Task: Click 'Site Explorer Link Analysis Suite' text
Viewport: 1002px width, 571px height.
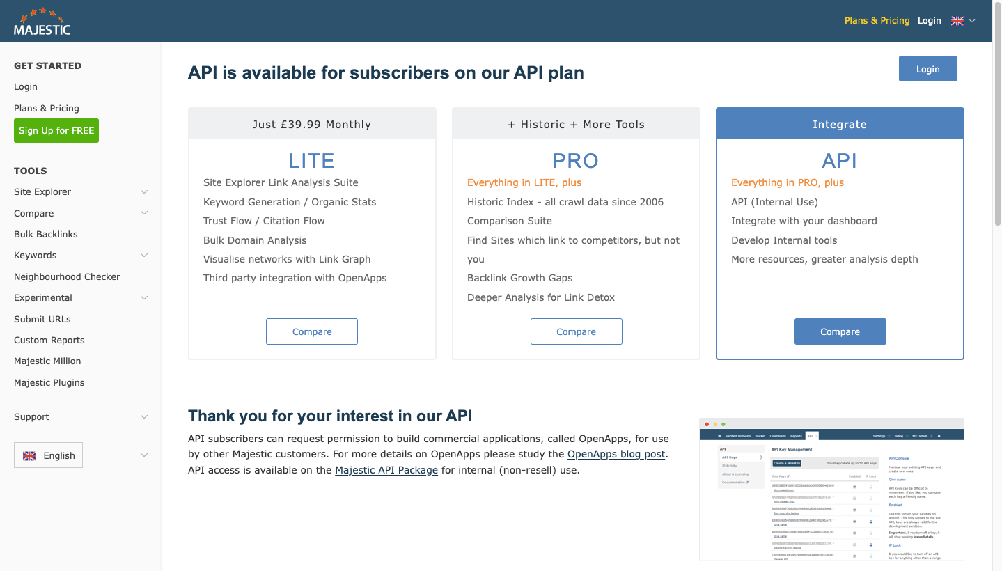Action: tap(281, 182)
